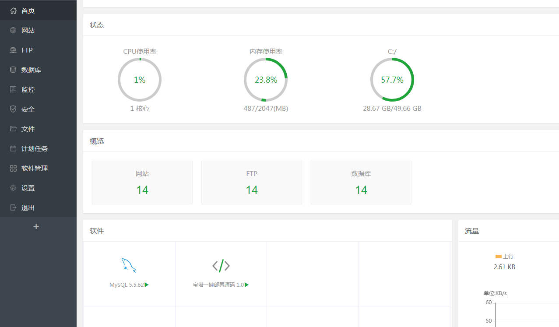This screenshot has width=559, height=327.
Task: Click the CPU使用率 label
Action: pos(140,51)
